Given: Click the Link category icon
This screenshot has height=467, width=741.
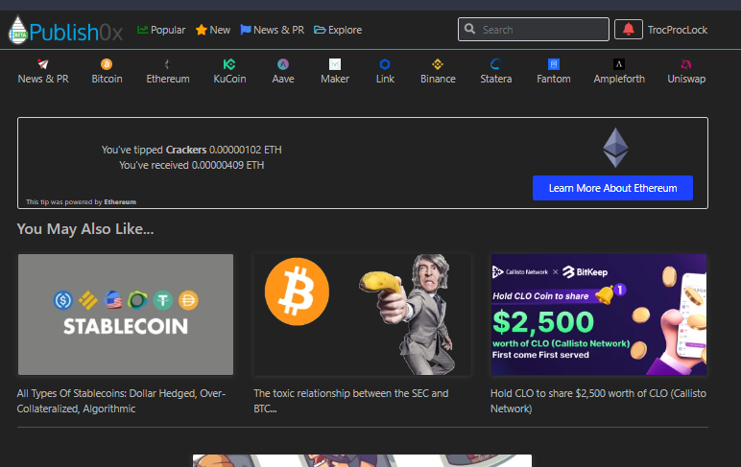Looking at the screenshot, I should 385,63.
